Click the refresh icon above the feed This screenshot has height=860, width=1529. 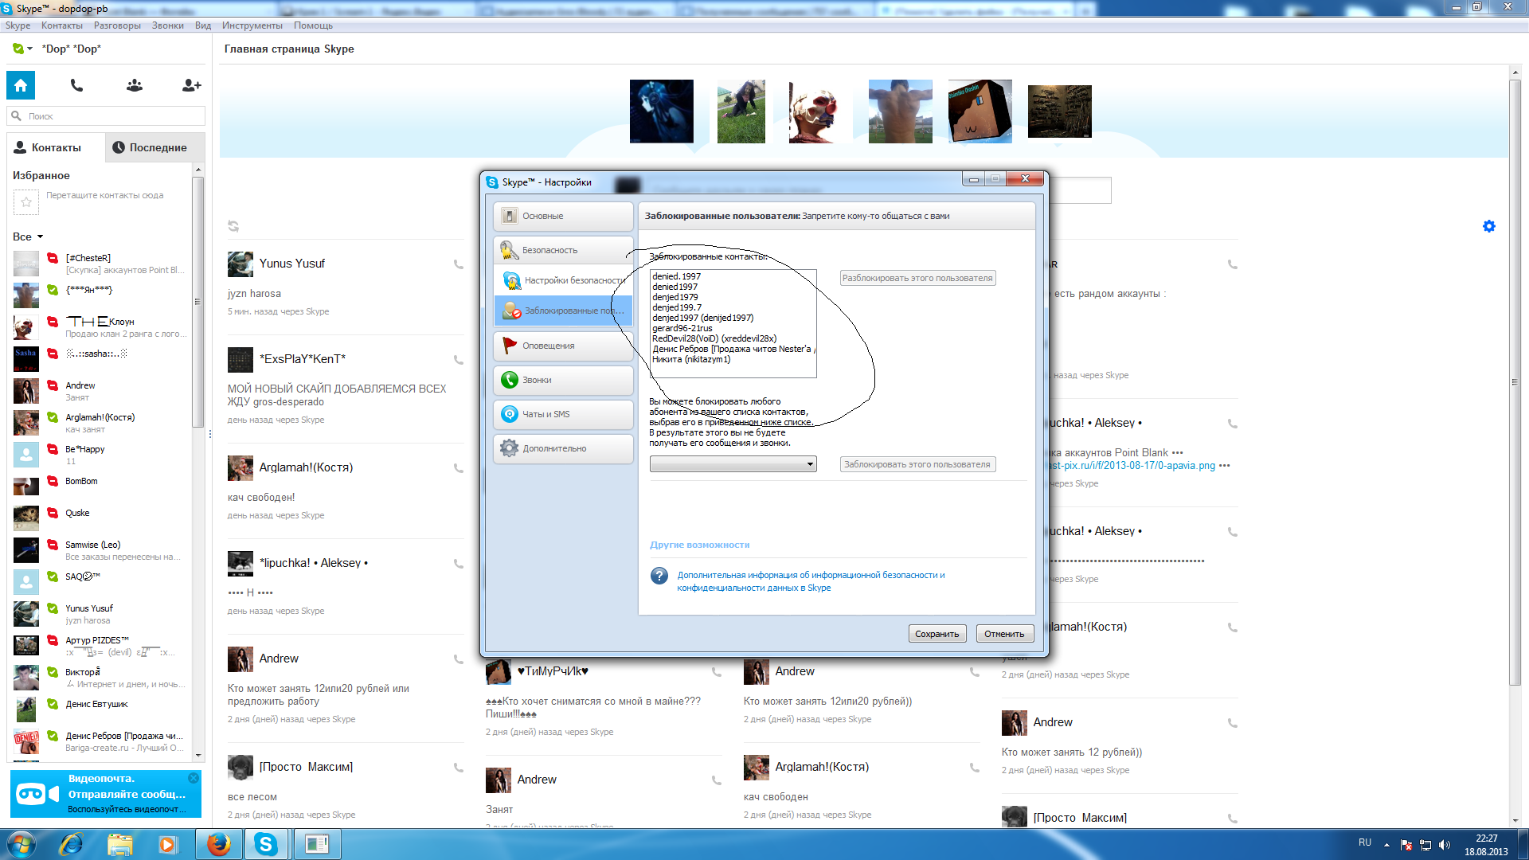tap(233, 226)
